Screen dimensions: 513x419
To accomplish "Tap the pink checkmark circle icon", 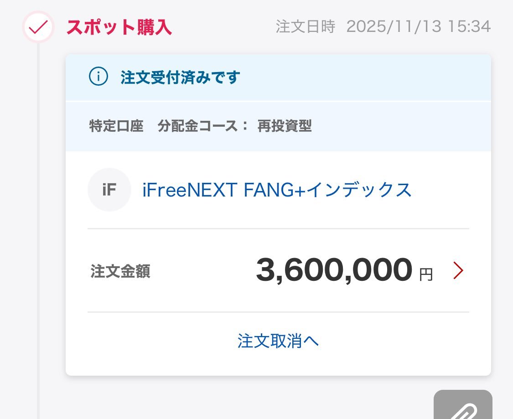I will (38, 27).
